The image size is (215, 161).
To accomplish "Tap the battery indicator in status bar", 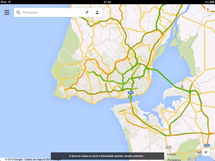I will (x=212, y=2).
